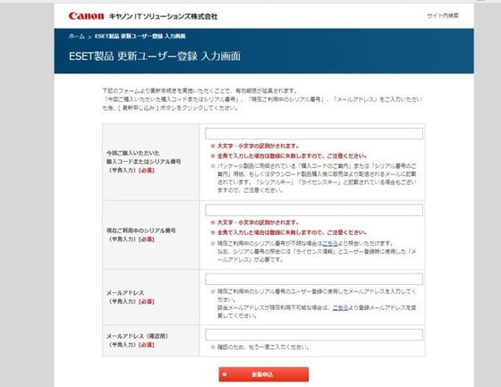Click note 確認のため、もう一度ご入力ください

pyautogui.click(x=263, y=347)
